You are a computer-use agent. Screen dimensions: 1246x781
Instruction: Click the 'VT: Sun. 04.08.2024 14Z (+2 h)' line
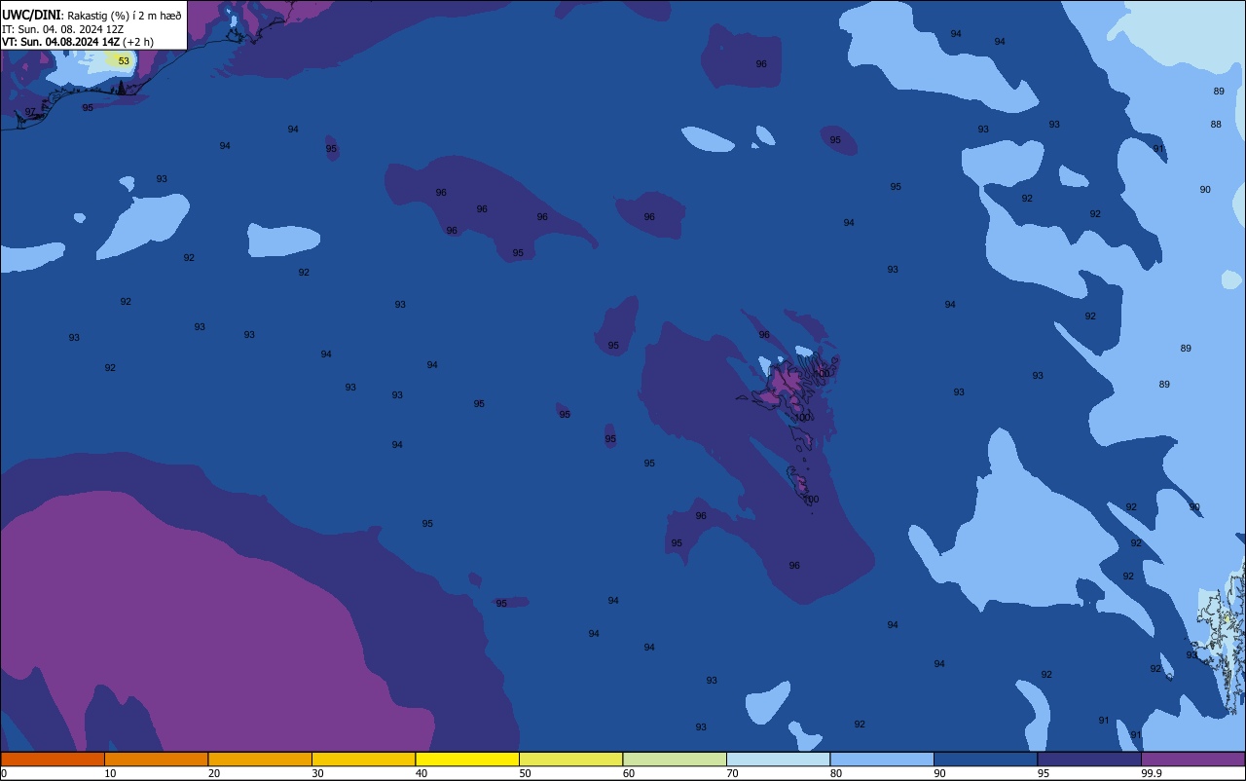78,42
